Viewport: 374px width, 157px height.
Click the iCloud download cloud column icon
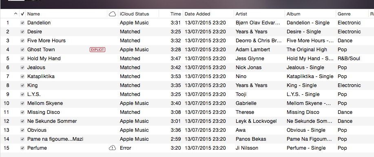112,14
